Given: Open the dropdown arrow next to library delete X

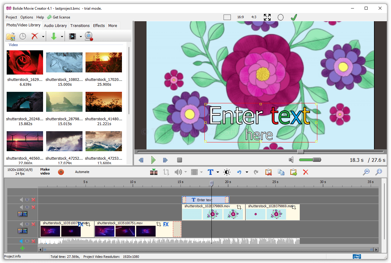Looking at the screenshot, I should point(43,37).
